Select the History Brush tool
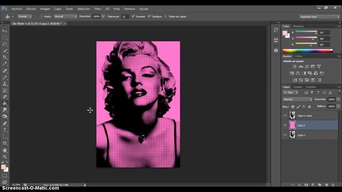342x192 pixels. click(x=5, y=90)
